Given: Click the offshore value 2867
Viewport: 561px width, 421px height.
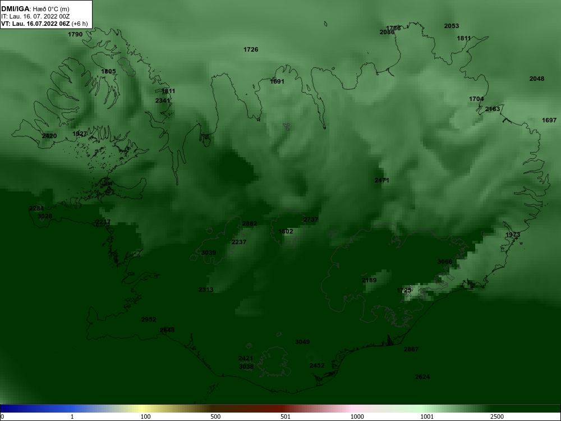Looking at the screenshot, I should pyautogui.click(x=411, y=349).
